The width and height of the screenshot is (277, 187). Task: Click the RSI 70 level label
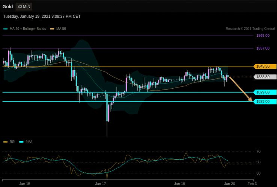point(258,151)
